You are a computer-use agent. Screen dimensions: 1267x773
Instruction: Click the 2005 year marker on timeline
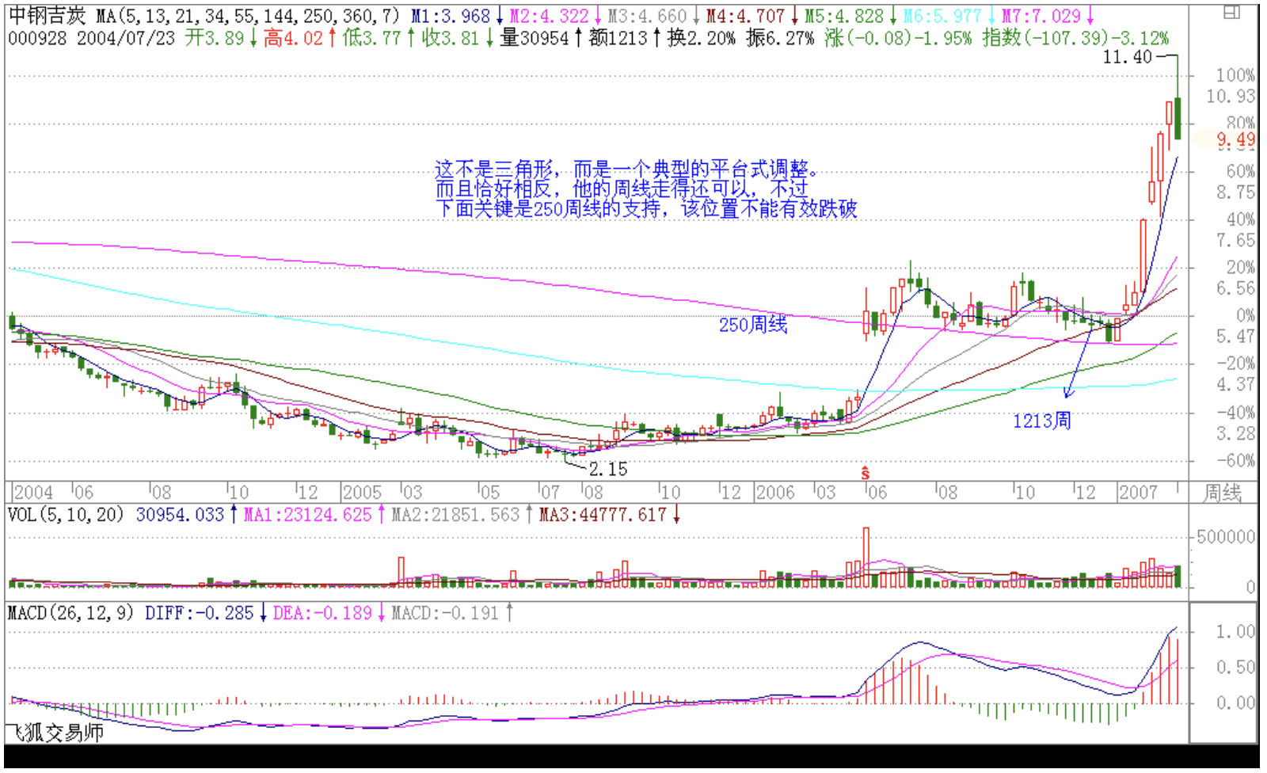point(362,493)
